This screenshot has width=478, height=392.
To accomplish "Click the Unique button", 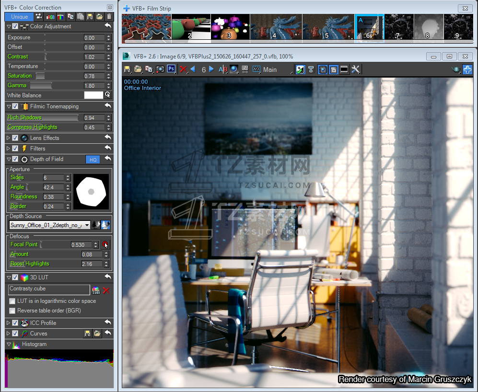I will click(20, 17).
